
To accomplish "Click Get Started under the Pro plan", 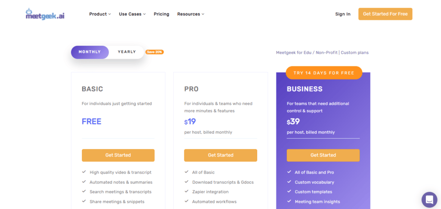I will [220, 155].
